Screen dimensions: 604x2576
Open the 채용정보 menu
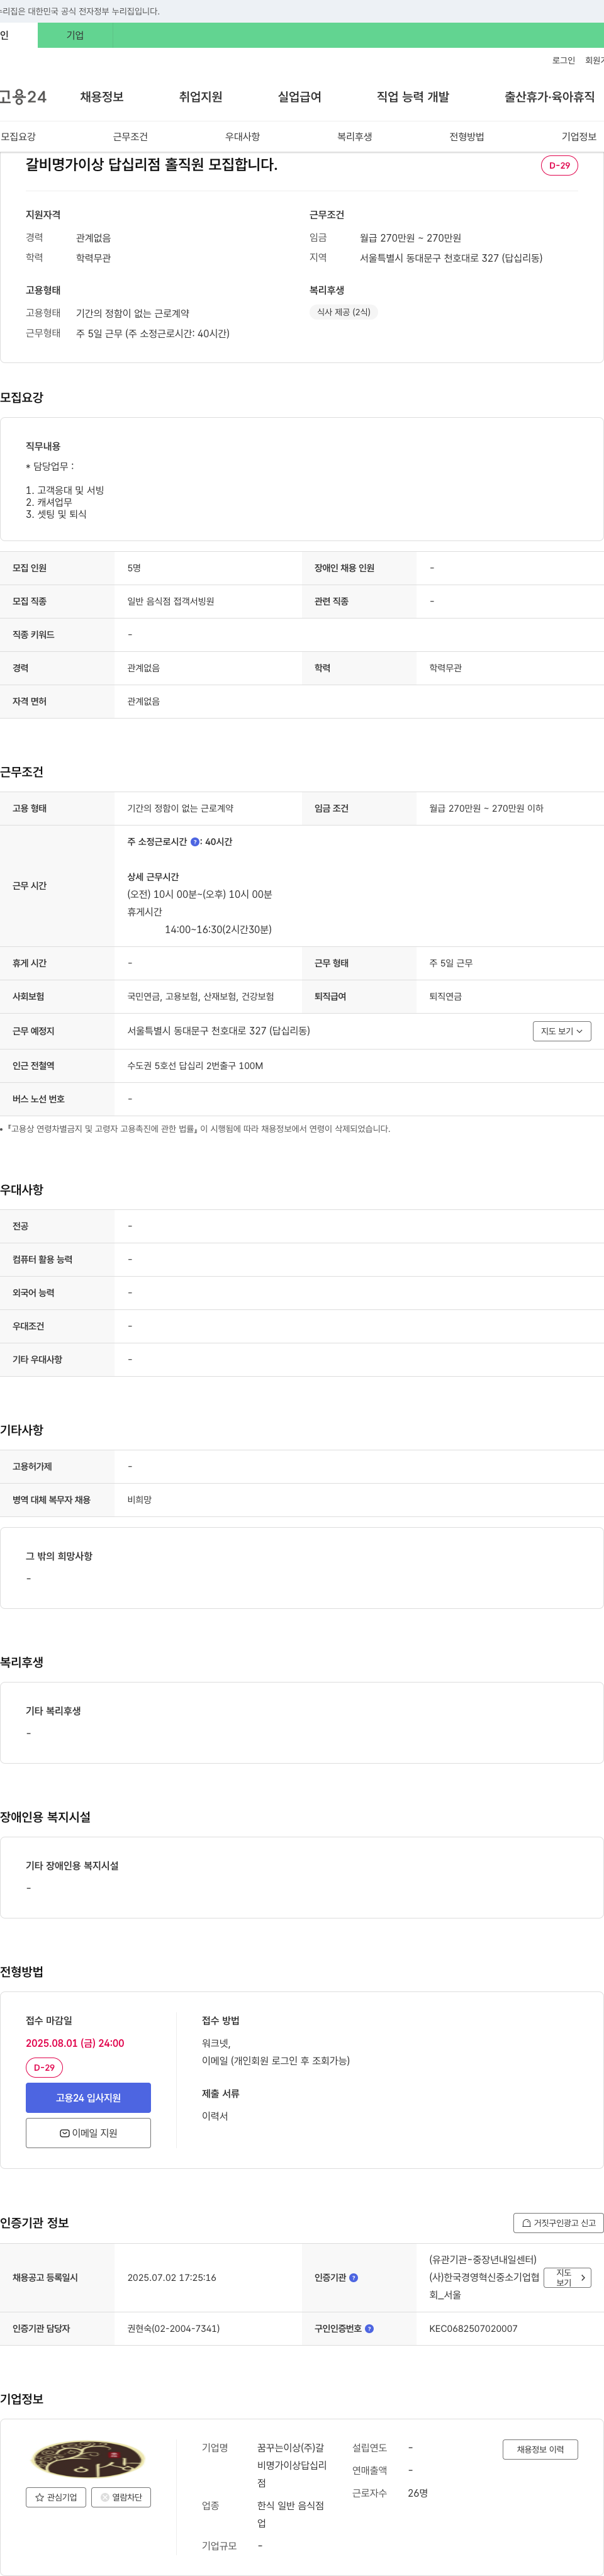click(102, 97)
